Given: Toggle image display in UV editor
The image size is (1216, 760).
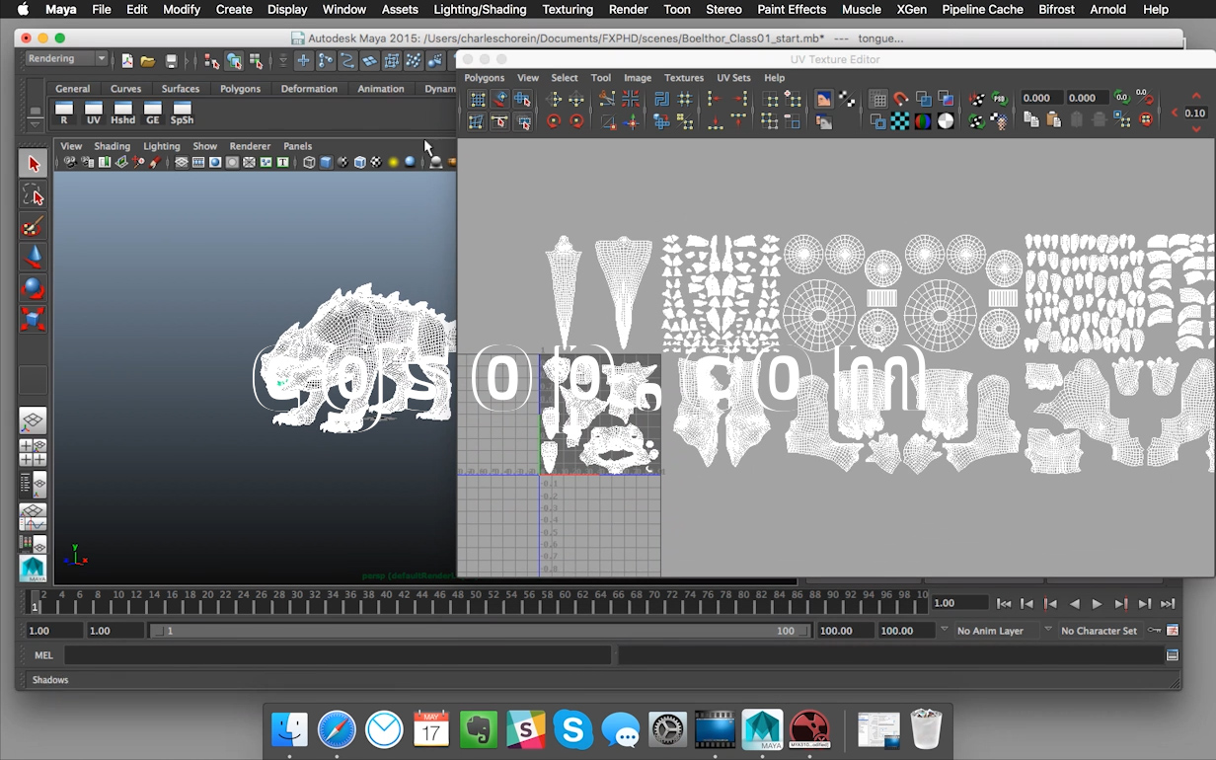Looking at the screenshot, I should pyautogui.click(x=823, y=99).
